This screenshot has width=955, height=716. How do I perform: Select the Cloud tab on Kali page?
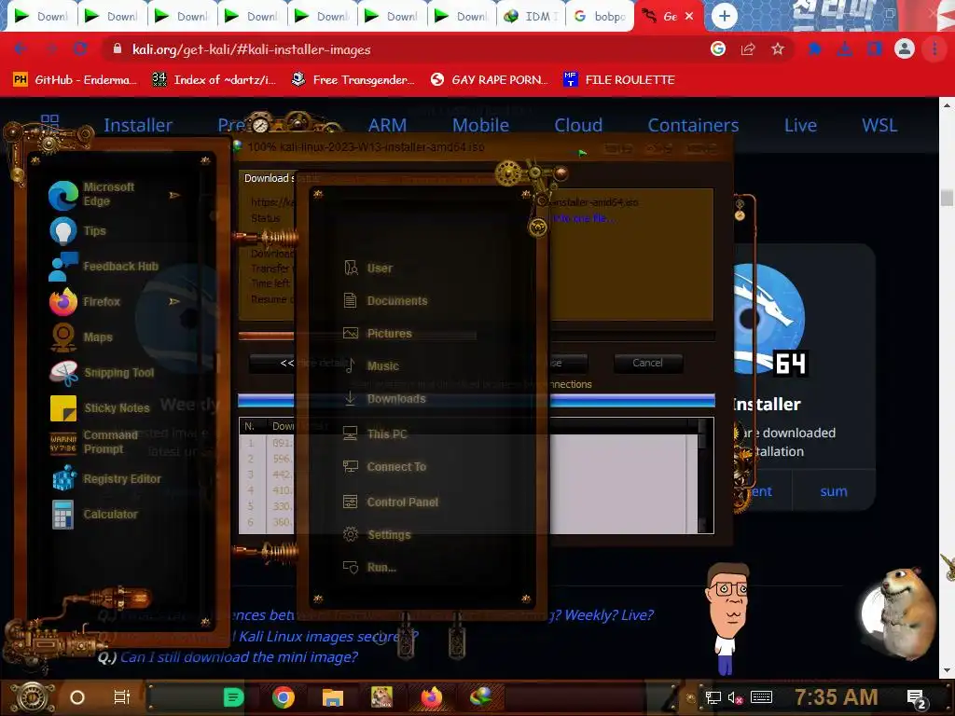(x=578, y=125)
